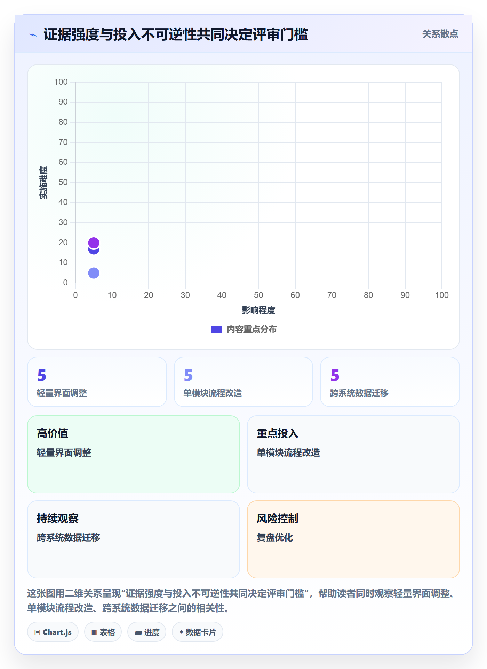Click the Chart.js tag chip
The image size is (487, 669).
(53, 632)
